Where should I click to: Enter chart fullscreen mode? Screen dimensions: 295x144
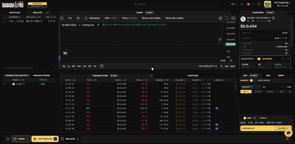pyautogui.click(x=227, y=18)
